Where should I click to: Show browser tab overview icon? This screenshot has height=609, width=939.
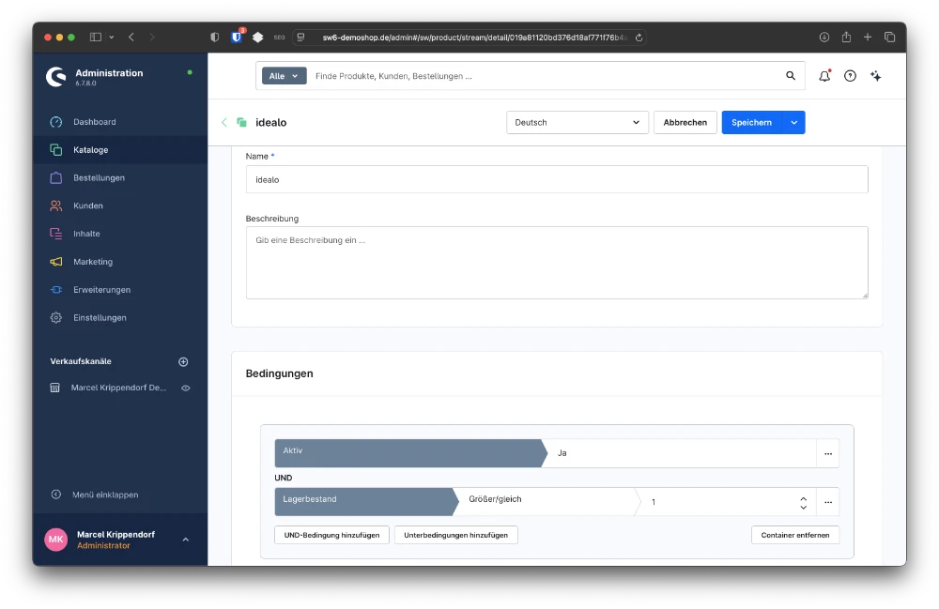pos(889,38)
